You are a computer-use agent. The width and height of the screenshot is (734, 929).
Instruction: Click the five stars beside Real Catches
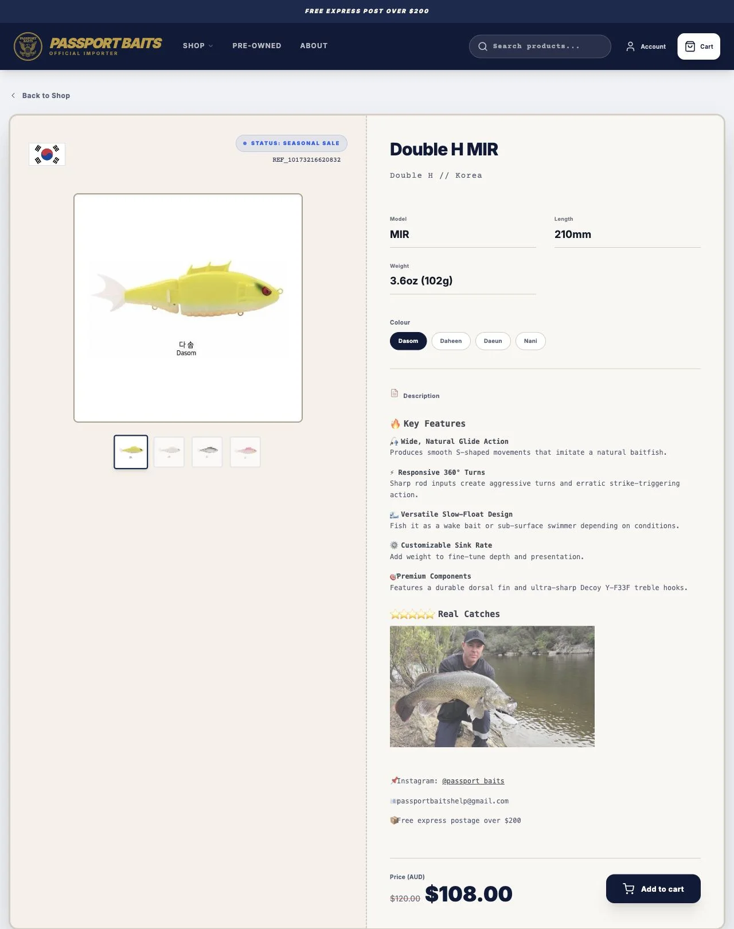(412, 615)
